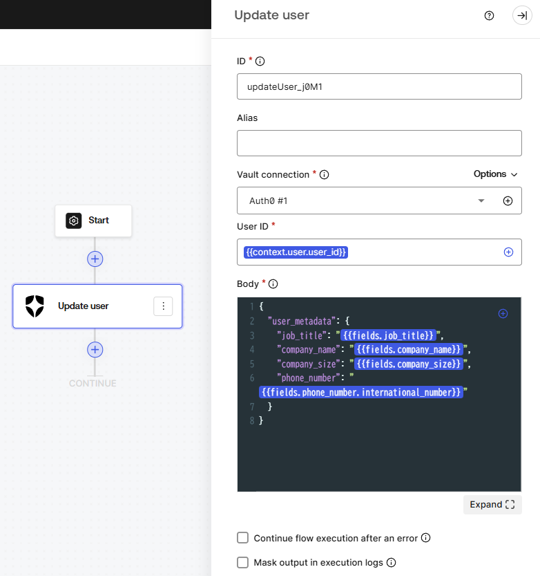The image size is (540, 576).
Task: Enable Mask output in execution logs
Action: tap(243, 562)
